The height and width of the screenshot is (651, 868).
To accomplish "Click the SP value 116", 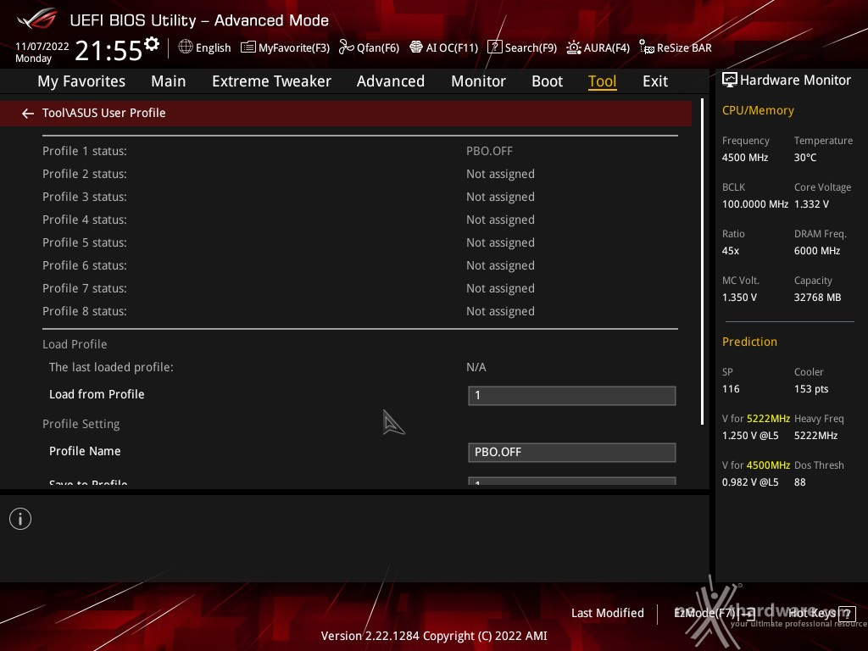I will 731,389.
